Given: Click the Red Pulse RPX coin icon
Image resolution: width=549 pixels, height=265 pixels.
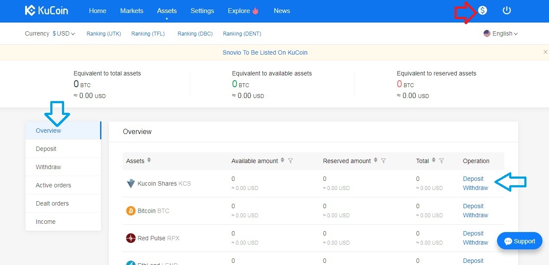Looking at the screenshot, I should tap(130, 238).
